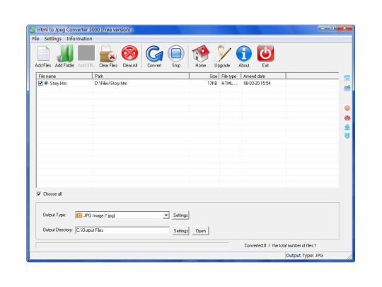Sort by the Size column header
The image size is (382, 287).
(204, 76)
